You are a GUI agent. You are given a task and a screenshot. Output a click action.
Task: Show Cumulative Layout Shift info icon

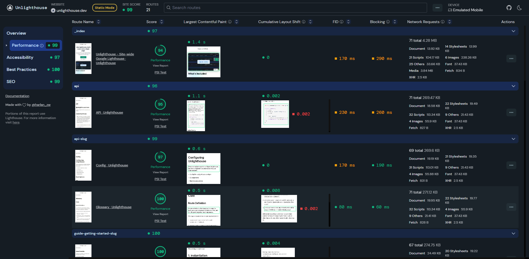pos(303,22)
